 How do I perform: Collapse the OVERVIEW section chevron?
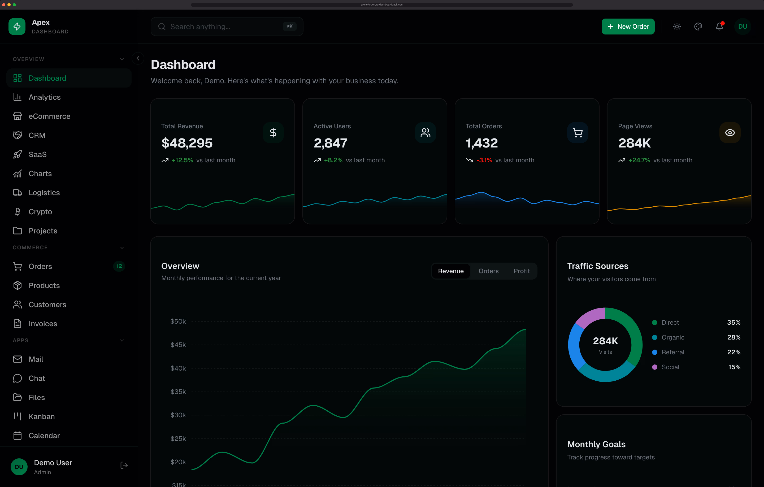[122, 59]
